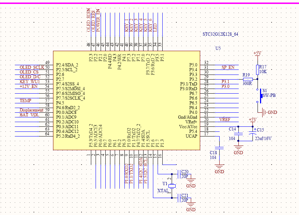Click the U5 designator text
The width and height of the screenshot is (299, 215).
[x=218, y=48]
